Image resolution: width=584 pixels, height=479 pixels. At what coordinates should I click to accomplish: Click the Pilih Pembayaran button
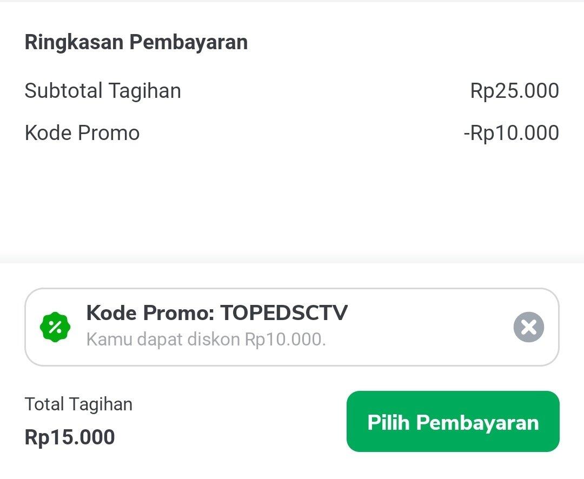tap(453, 422)
